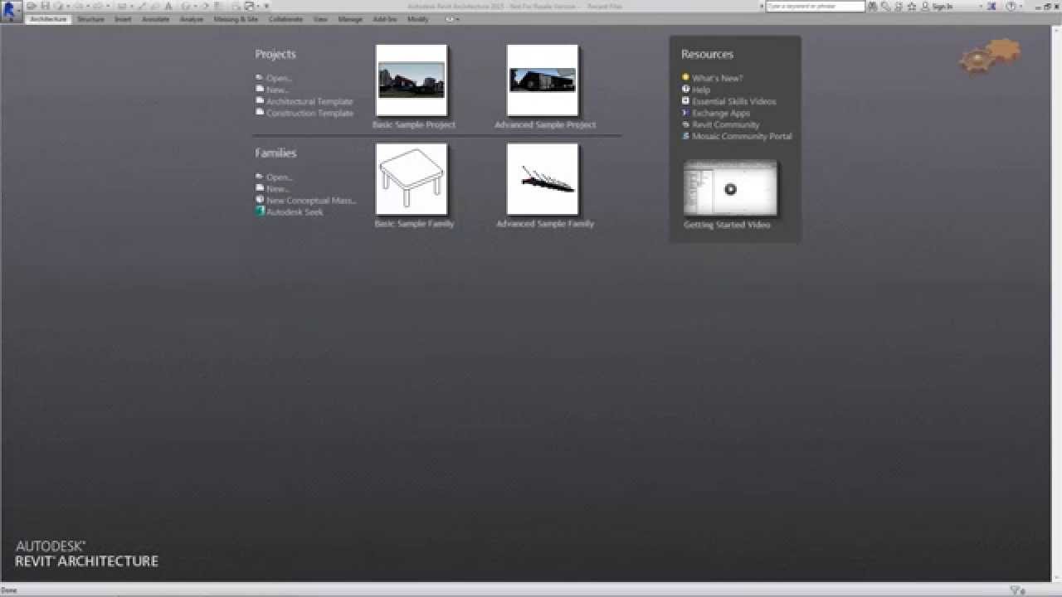Switch to the Structure ribbon tab
1062x597 pixels.
tap(90, 18)
